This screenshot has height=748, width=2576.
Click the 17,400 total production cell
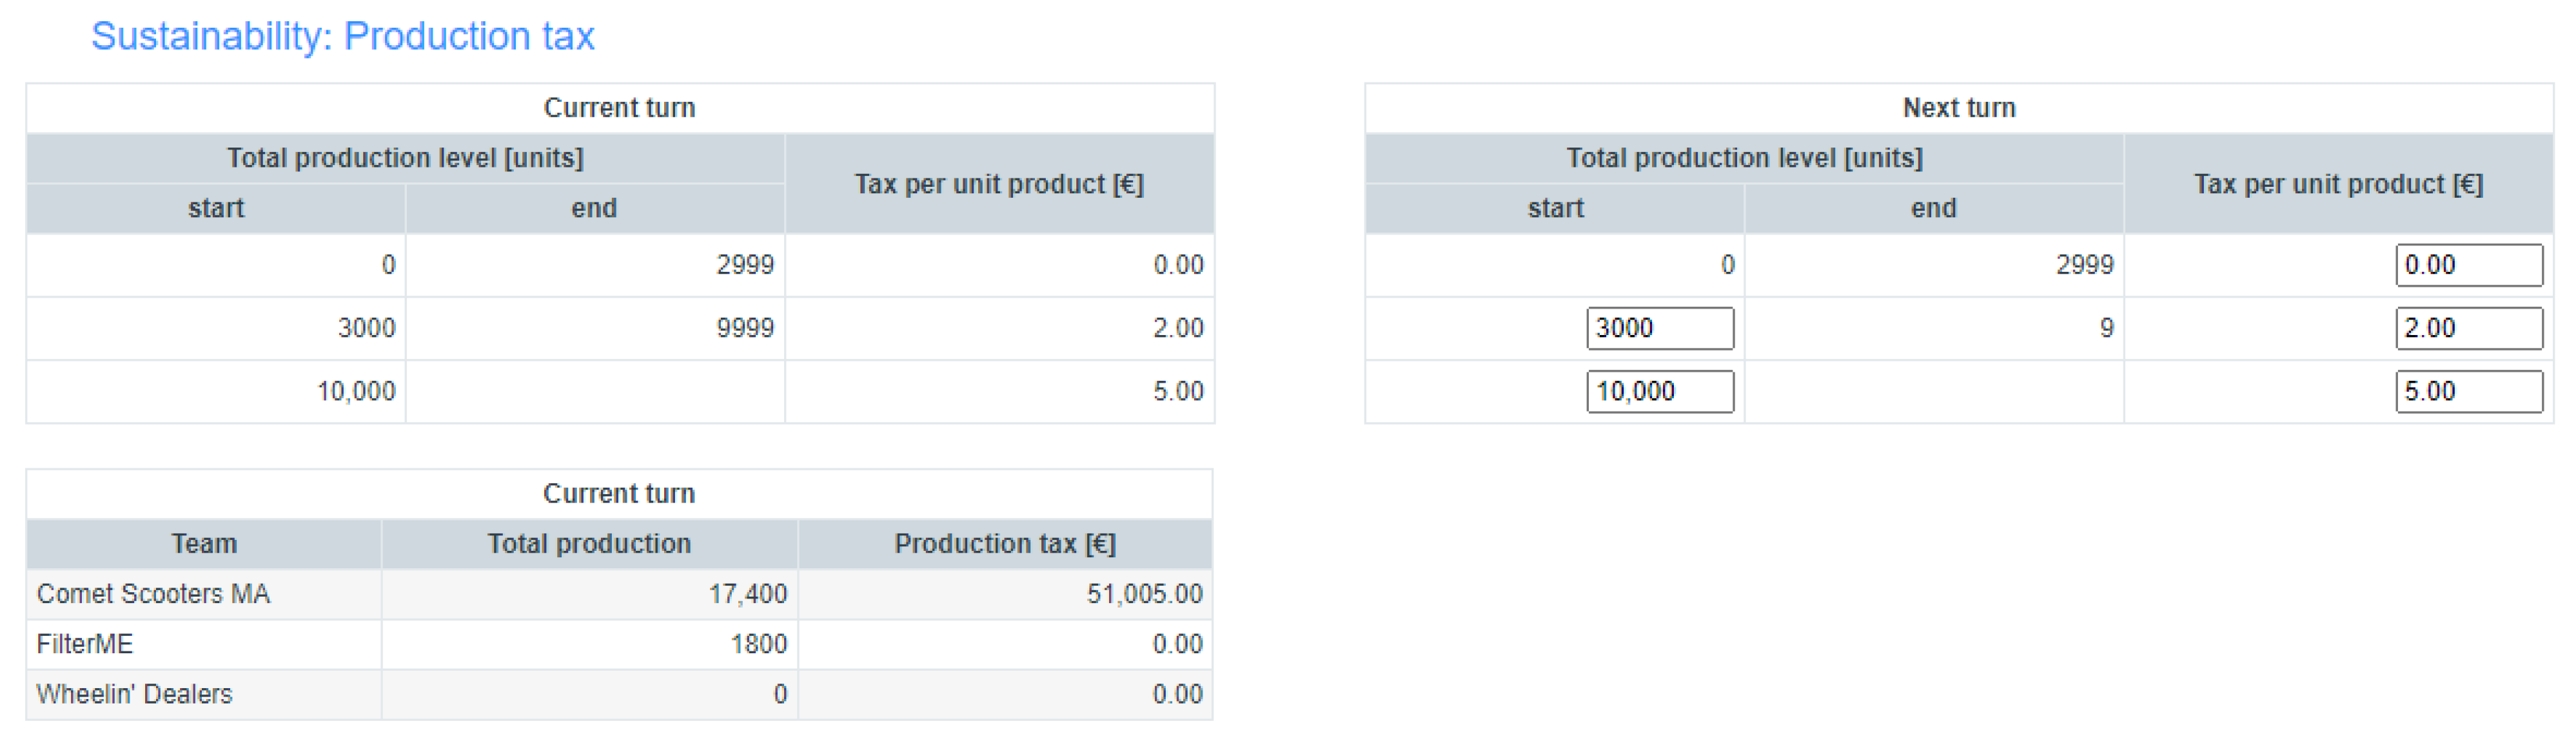[747, 594]
